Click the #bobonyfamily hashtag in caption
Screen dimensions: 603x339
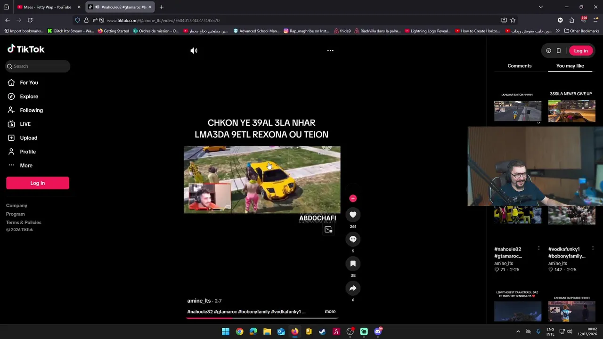pyautogui.click(x=254, y=312)
